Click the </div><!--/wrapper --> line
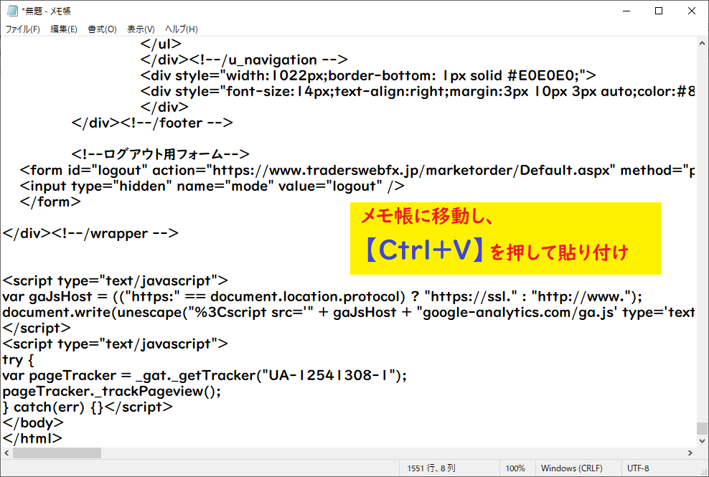The height and width of the screenshot is (477, 709). point(90,233)
